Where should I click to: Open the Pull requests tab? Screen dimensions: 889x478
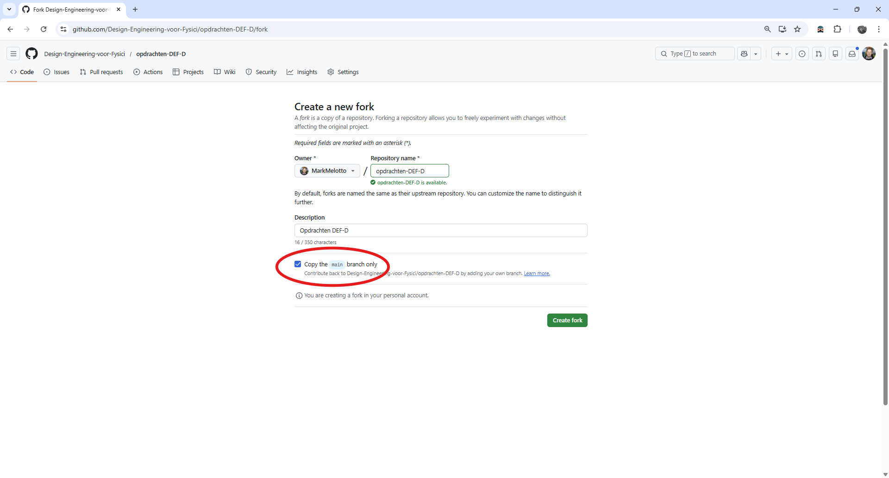click(101, 72)
